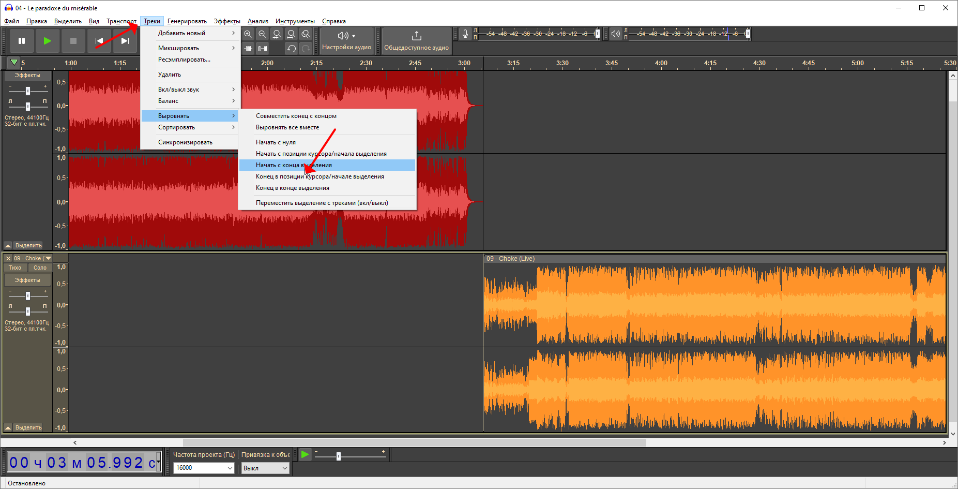Select Начать с нуля
Screen dimensions: 958x489
[327, 142]
